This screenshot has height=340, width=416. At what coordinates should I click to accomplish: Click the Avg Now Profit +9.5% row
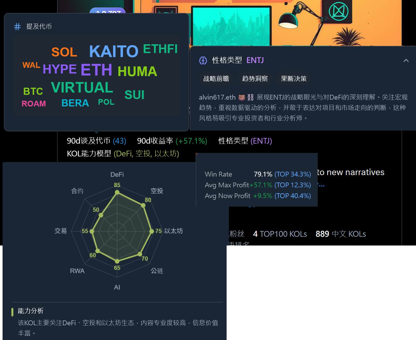point(258,196)
